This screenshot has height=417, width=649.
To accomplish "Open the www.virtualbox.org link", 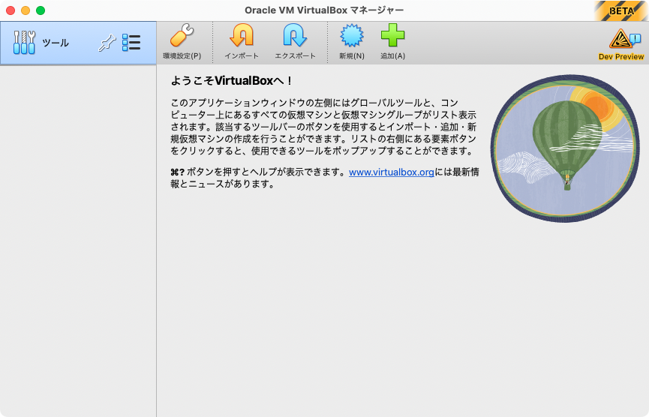I will coord(391,172).
